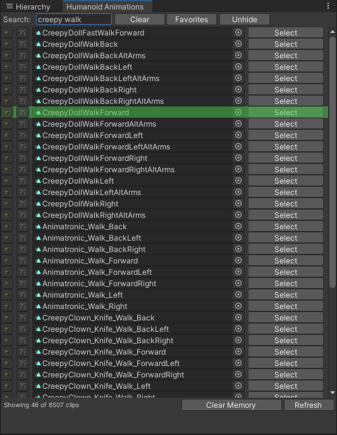Click the ?? icon for CreepyDollWalkRightAltArms
This screenshot has width=337, height=435.
(x=22, y=215)
